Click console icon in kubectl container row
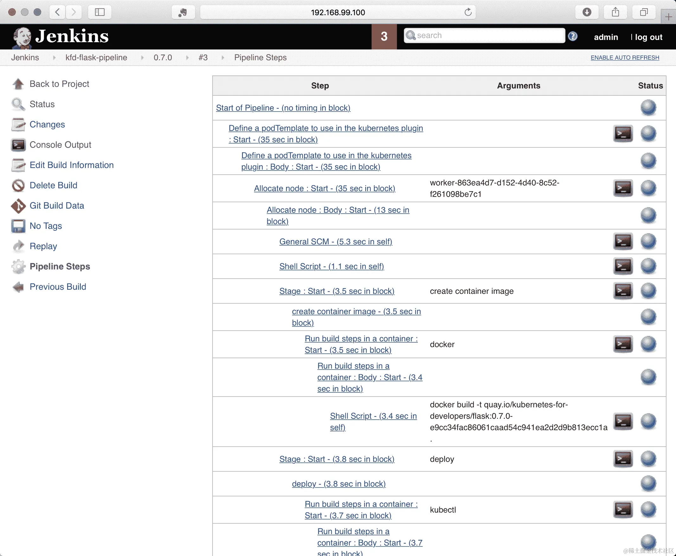Screen dimensions: 676x556 click(x=622, y=509)
